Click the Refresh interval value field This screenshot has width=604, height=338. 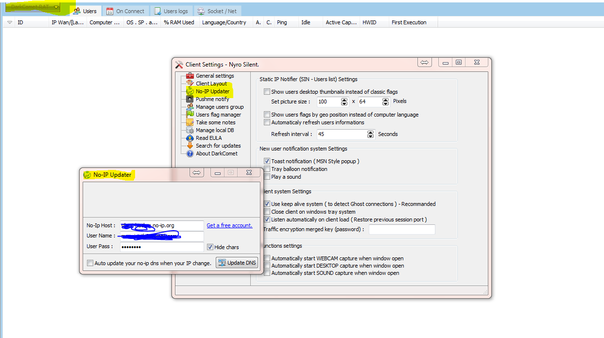342,134
